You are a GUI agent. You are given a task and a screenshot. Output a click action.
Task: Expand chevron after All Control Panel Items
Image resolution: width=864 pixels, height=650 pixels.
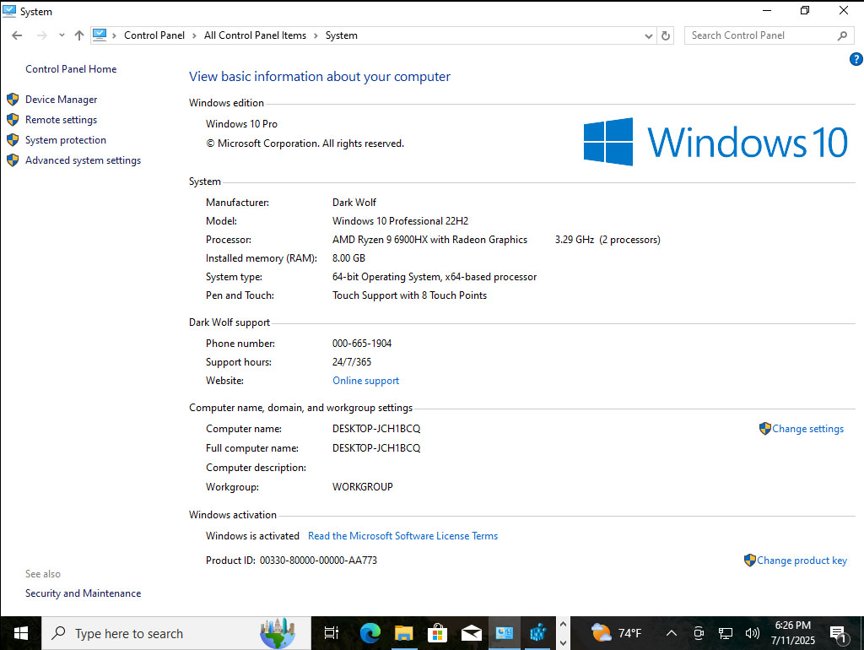tap(316, 35)
